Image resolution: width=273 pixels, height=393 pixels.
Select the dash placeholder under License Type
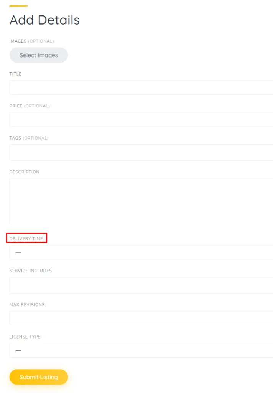[18, 350]
